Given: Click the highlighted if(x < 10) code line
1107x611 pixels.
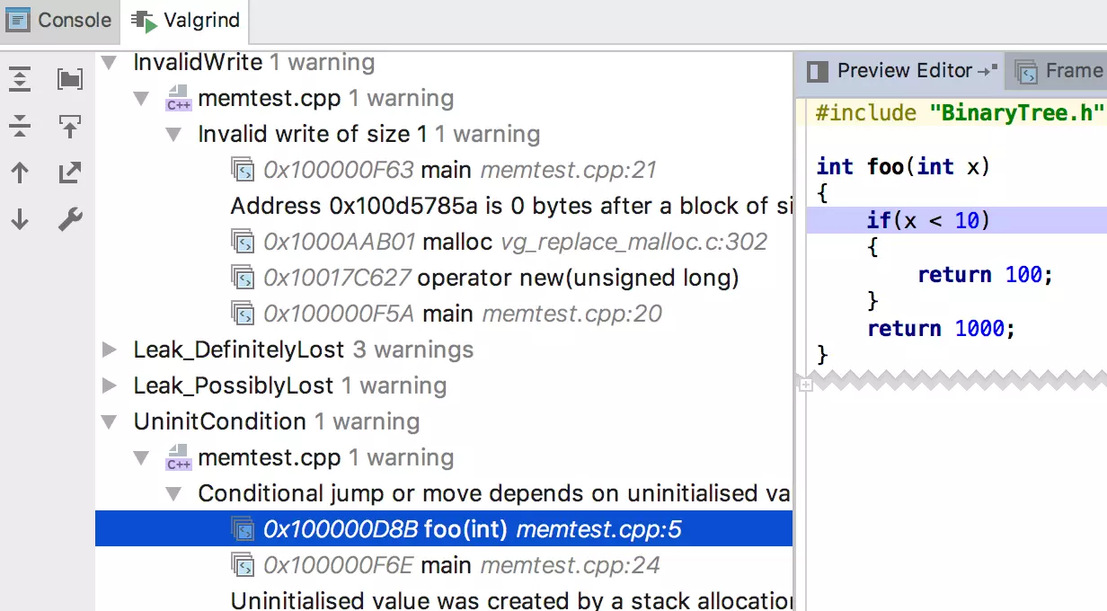Looking at the screenshot, I should (x=927, y=220).
